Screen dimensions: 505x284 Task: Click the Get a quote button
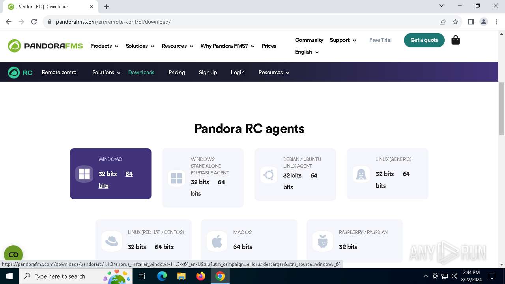424,40
